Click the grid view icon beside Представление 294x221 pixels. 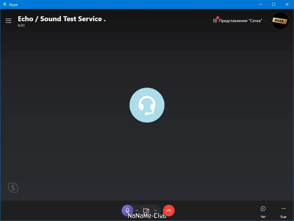tap(215, 21)
